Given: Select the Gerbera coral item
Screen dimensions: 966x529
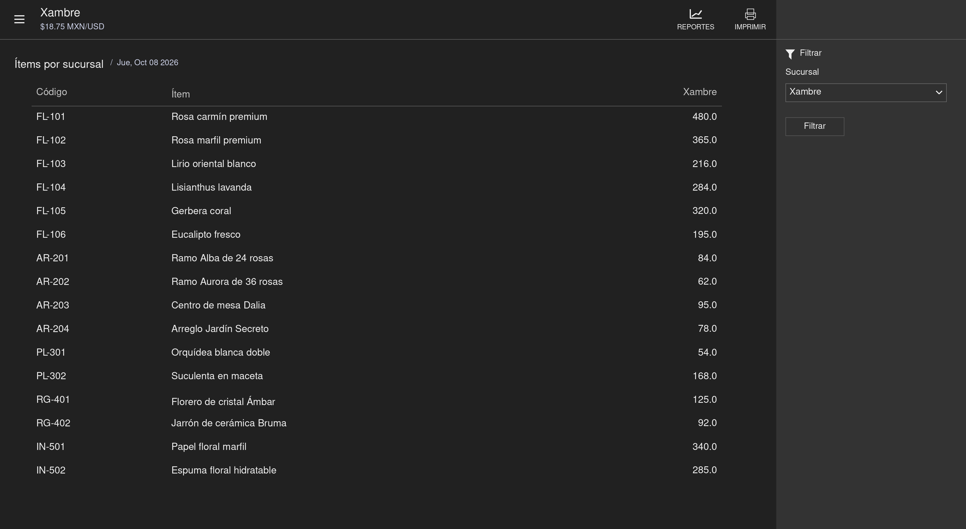Looking at the screenshot, I should click(201, 211).
